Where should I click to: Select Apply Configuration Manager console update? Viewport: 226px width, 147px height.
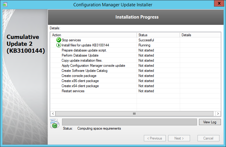click(x=135, y=66)
